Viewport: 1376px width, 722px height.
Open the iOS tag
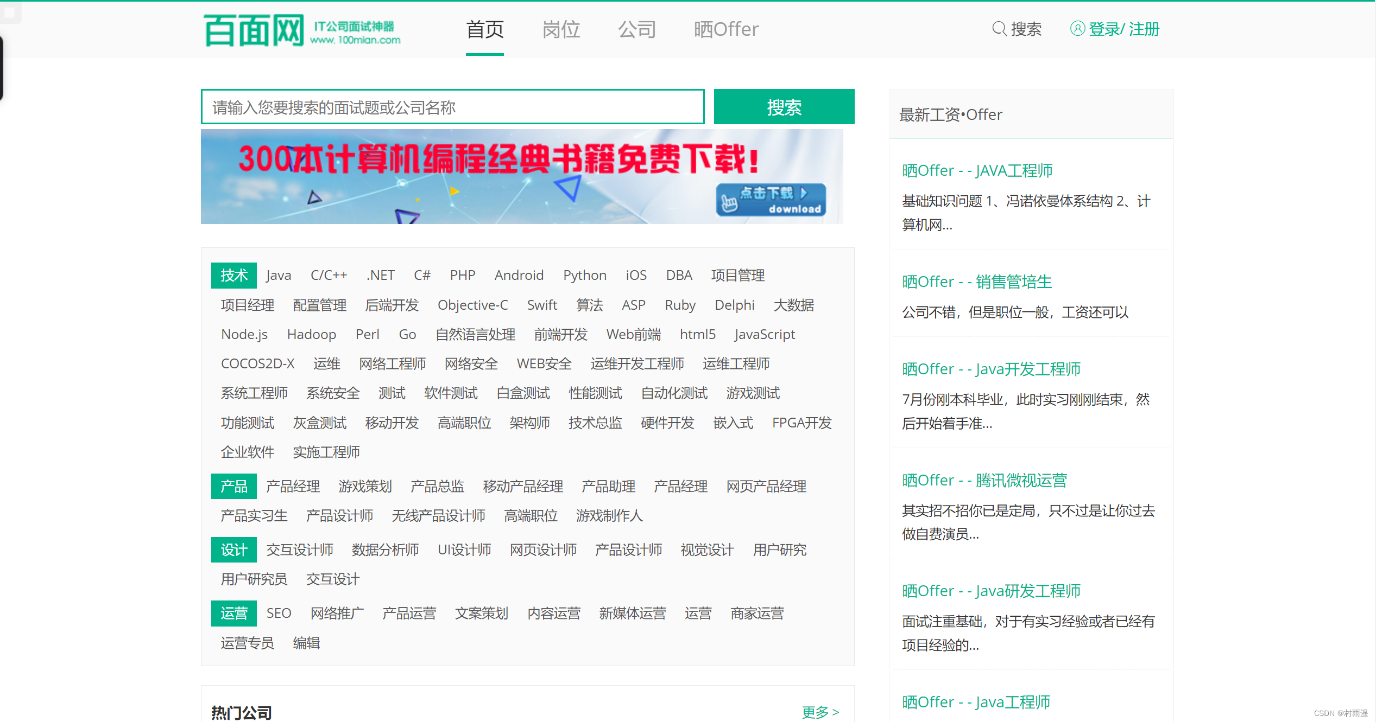tap(636, 276)
